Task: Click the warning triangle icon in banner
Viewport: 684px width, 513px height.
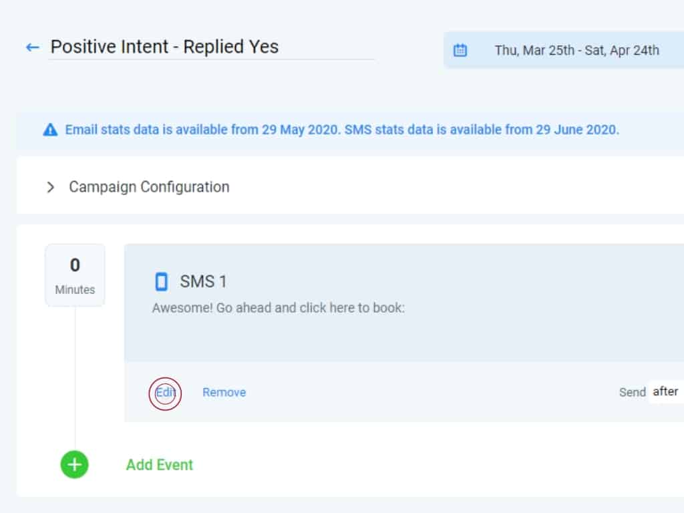Action: tap(50, 130)
